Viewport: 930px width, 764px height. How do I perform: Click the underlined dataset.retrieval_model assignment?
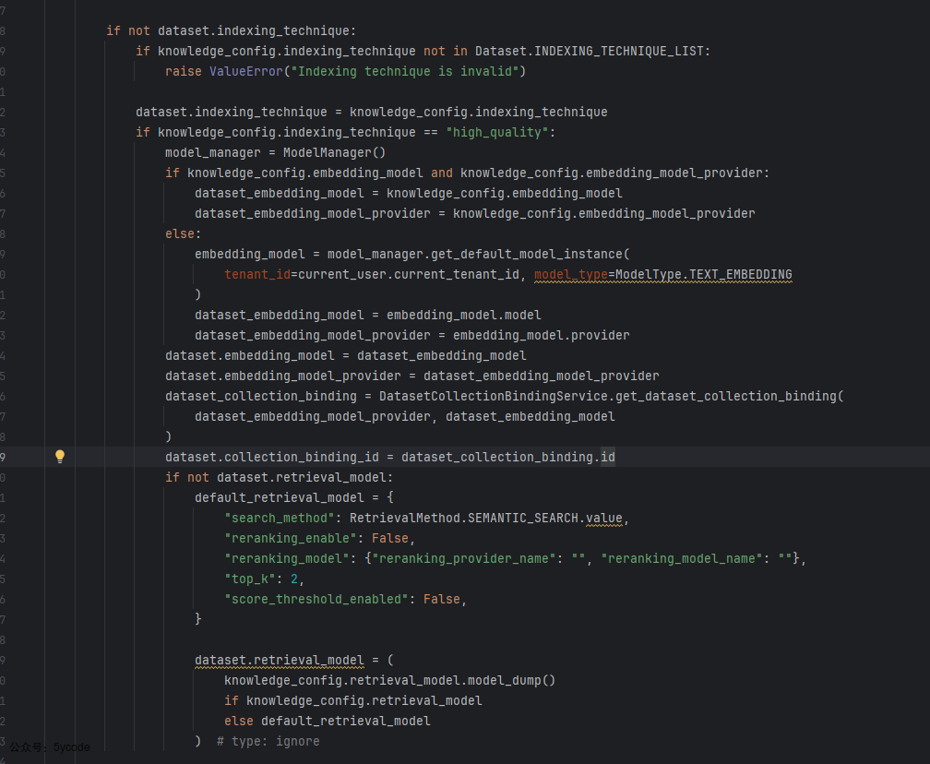point(279,660)
